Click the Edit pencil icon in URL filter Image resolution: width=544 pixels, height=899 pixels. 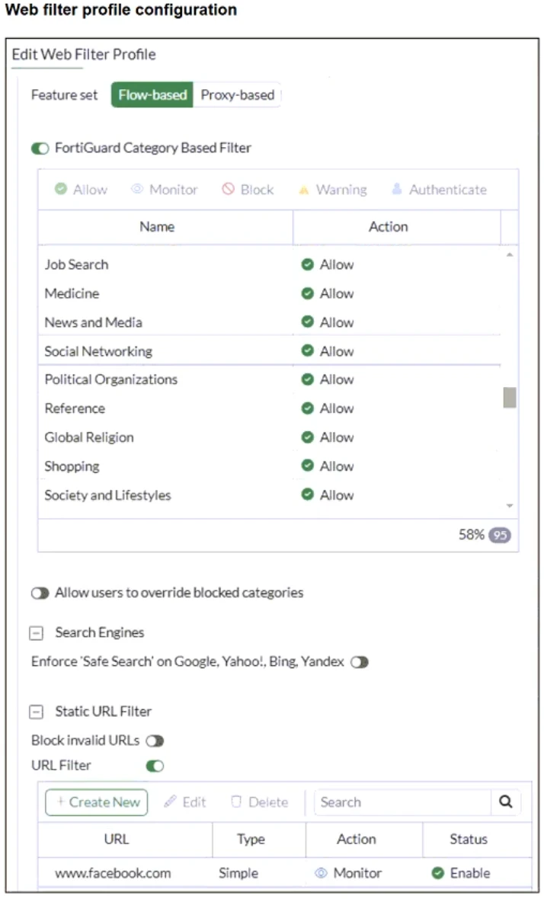tap(171, 801)
